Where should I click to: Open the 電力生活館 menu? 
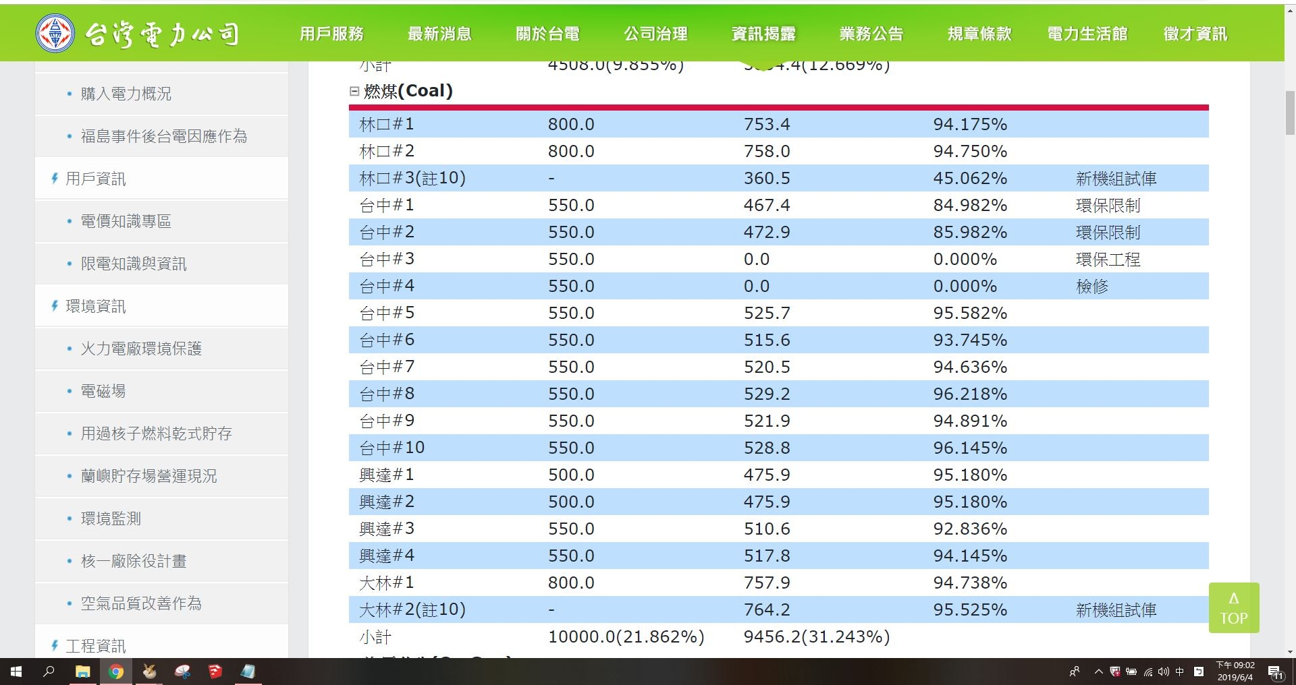tap(1087, 34)
